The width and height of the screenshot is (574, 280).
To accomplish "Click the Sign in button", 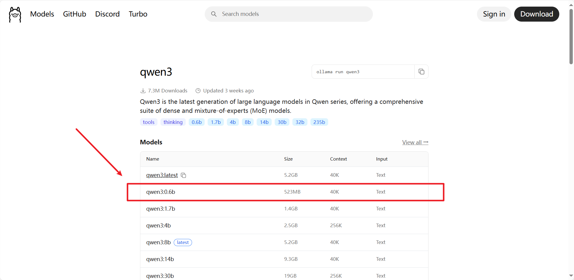I will tap(494, 14).
